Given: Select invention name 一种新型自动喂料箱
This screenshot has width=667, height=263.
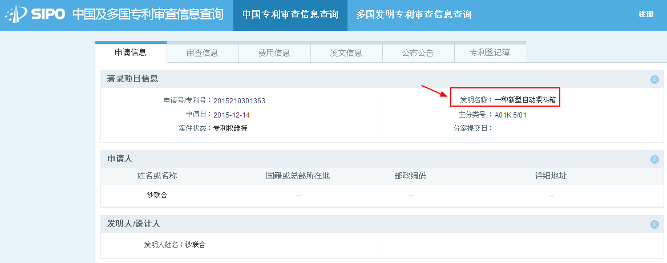Looking at the screenshot, I should [525, 100].
